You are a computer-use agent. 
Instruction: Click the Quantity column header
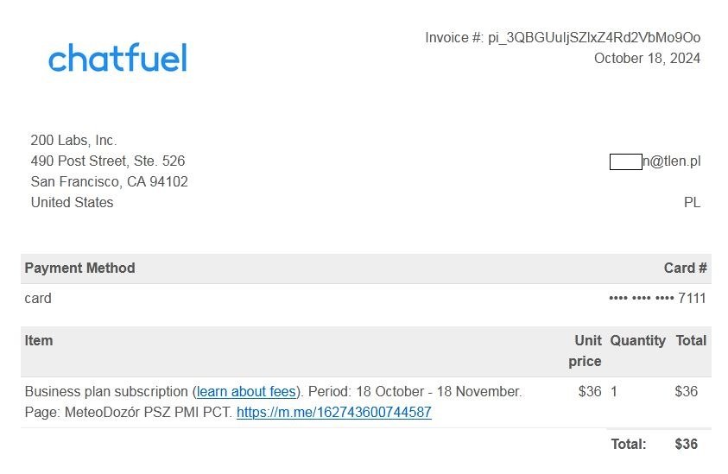coord(637,341)
